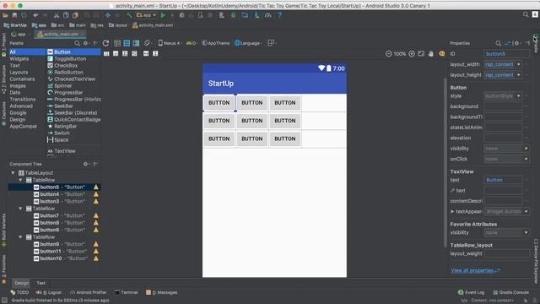
Task: Click the Open folder toolbar icon
Action: pyautogui.click(x=5, y=15)
